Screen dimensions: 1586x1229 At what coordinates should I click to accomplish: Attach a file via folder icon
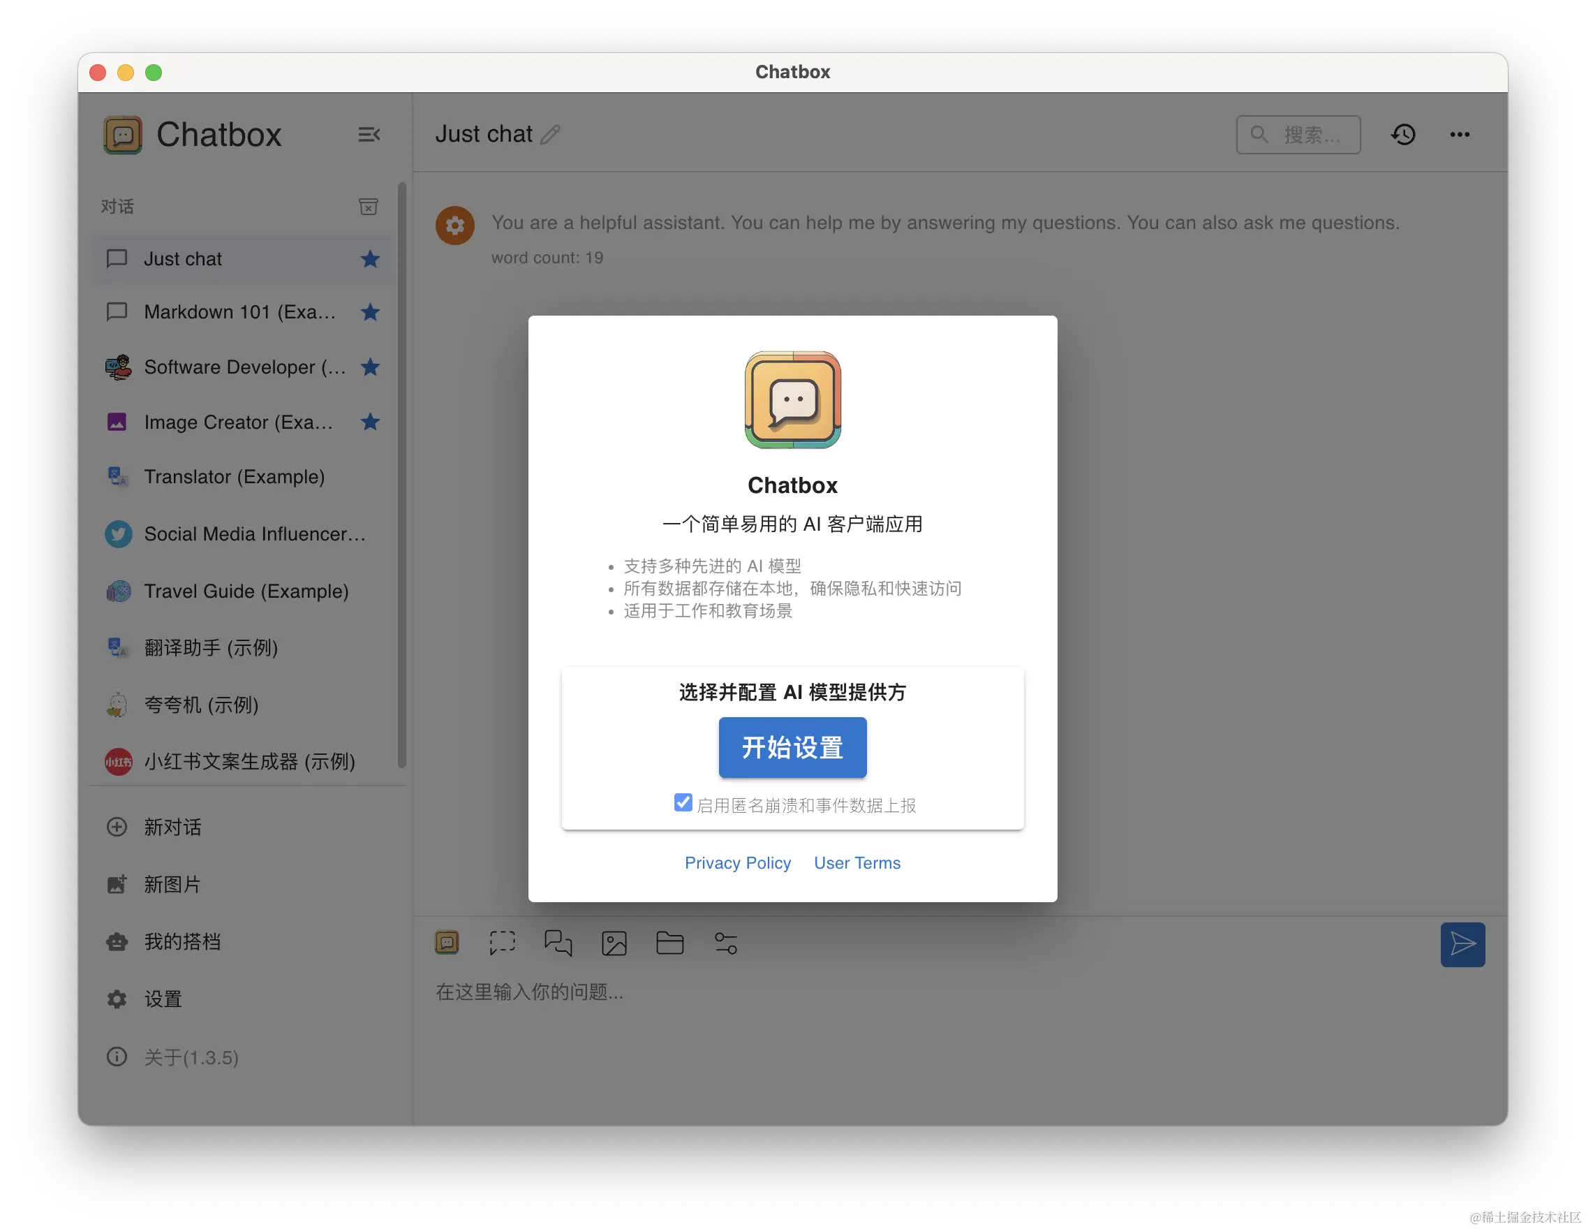669,943
